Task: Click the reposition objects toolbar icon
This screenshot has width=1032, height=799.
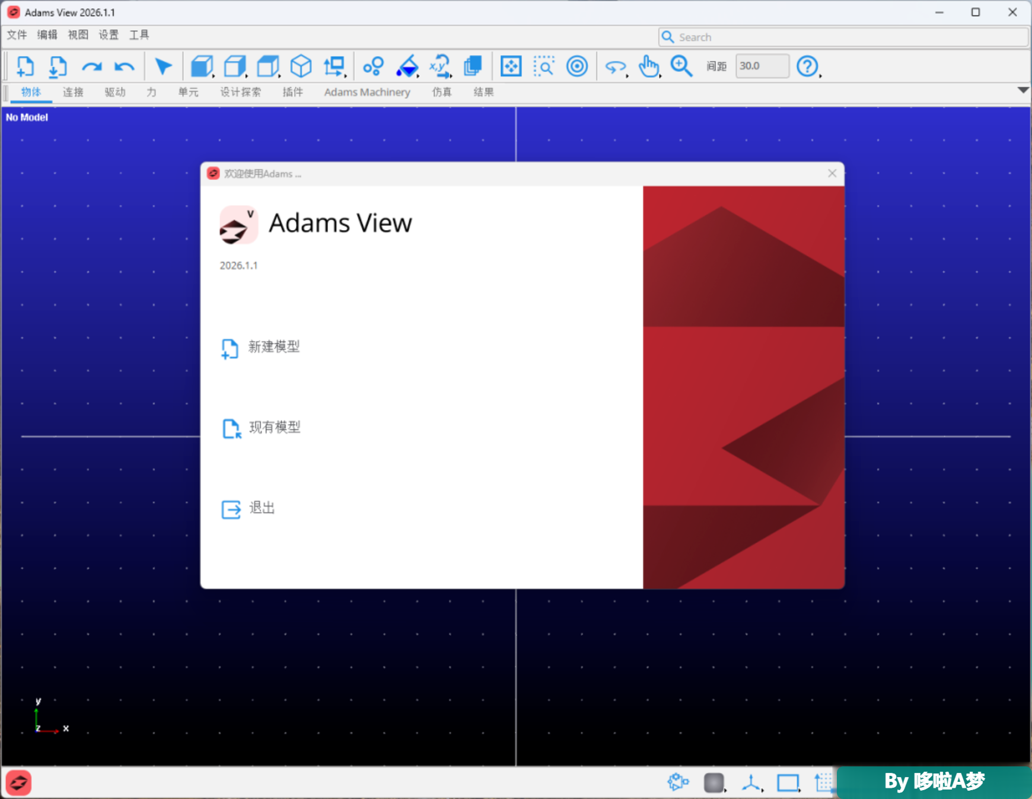Action: (335, 66)
